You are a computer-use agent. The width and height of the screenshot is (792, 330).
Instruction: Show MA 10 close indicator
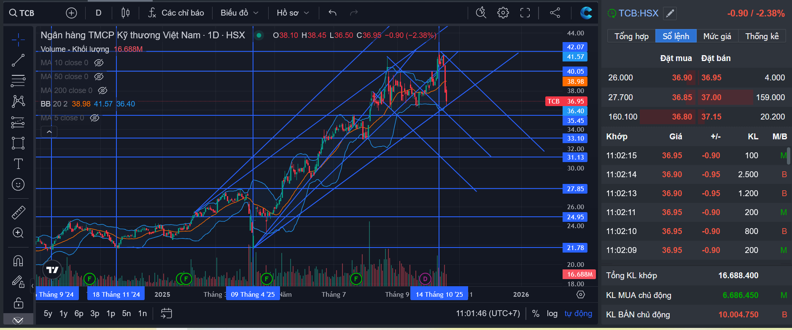pos(99,63)
